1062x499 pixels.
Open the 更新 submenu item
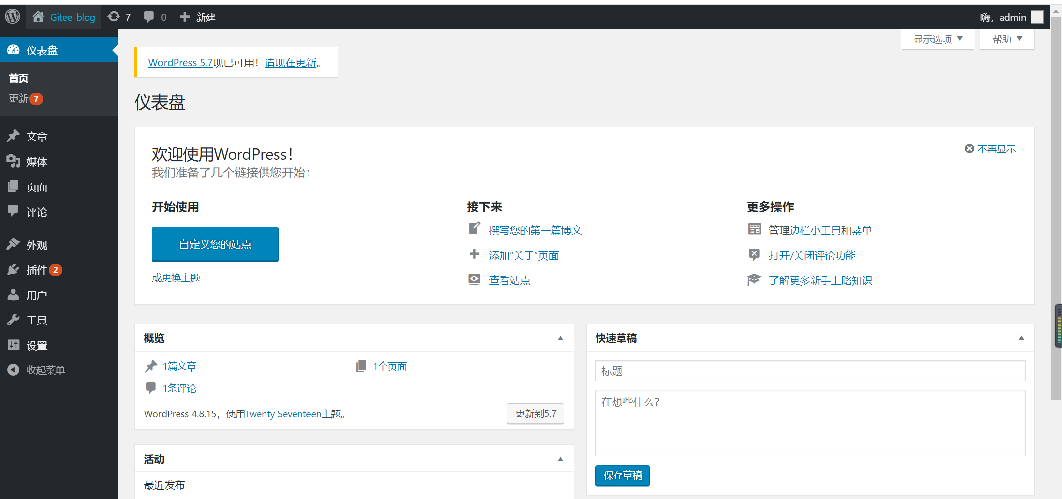click(x=26, y=99)
